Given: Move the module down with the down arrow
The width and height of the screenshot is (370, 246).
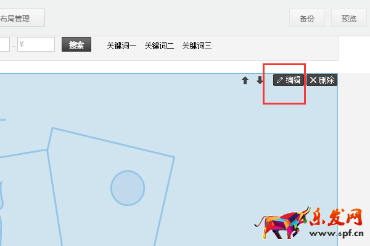Looking at the screenshot, I should 260,81.
